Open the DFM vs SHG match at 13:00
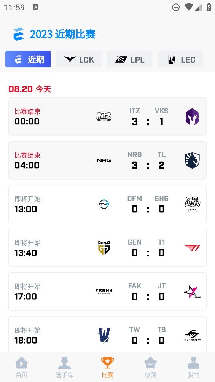The width and height of the screenshot is (215, 382). pos(107,204)
